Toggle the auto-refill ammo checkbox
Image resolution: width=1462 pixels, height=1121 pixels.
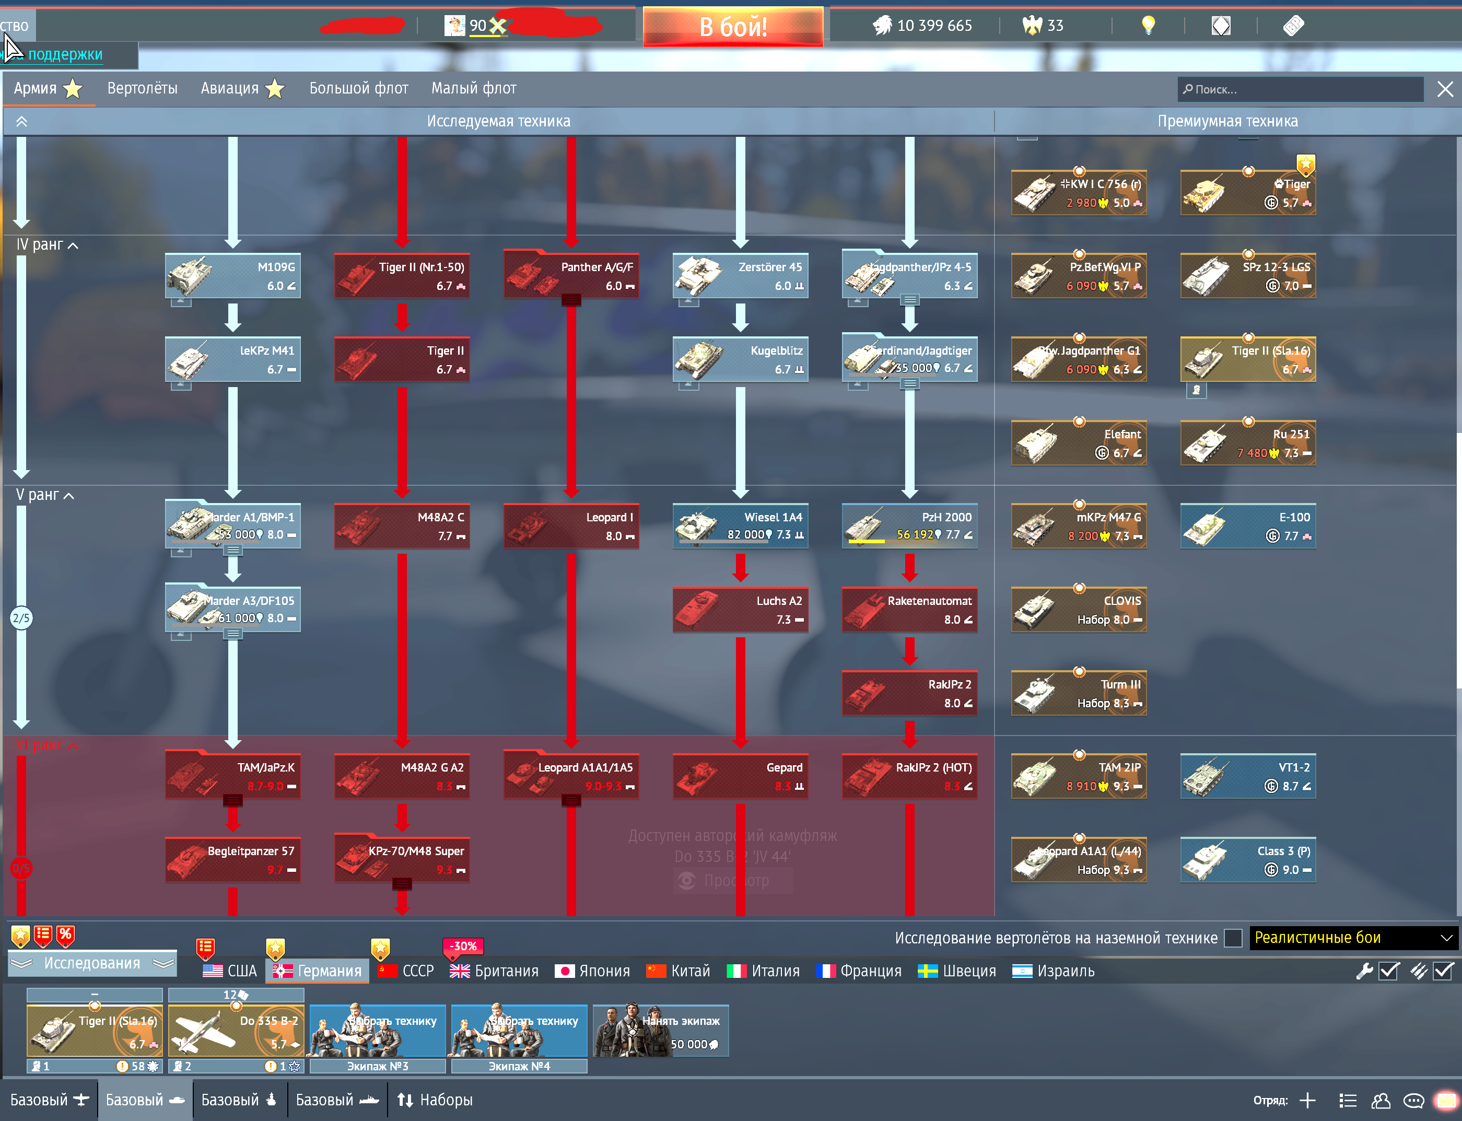pos(1443,971)
